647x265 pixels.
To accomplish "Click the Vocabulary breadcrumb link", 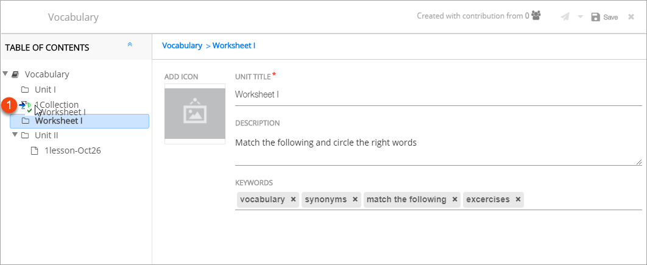I will tap(182, 46).
